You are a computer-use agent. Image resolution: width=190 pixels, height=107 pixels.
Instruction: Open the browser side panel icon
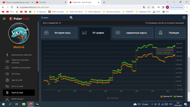point(163,7)
